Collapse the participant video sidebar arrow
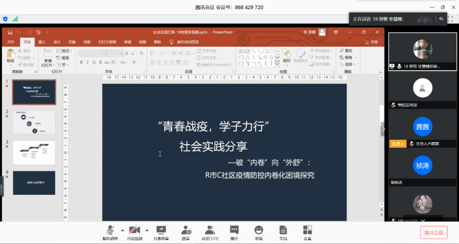459x244 pixels. pos(383,129)
